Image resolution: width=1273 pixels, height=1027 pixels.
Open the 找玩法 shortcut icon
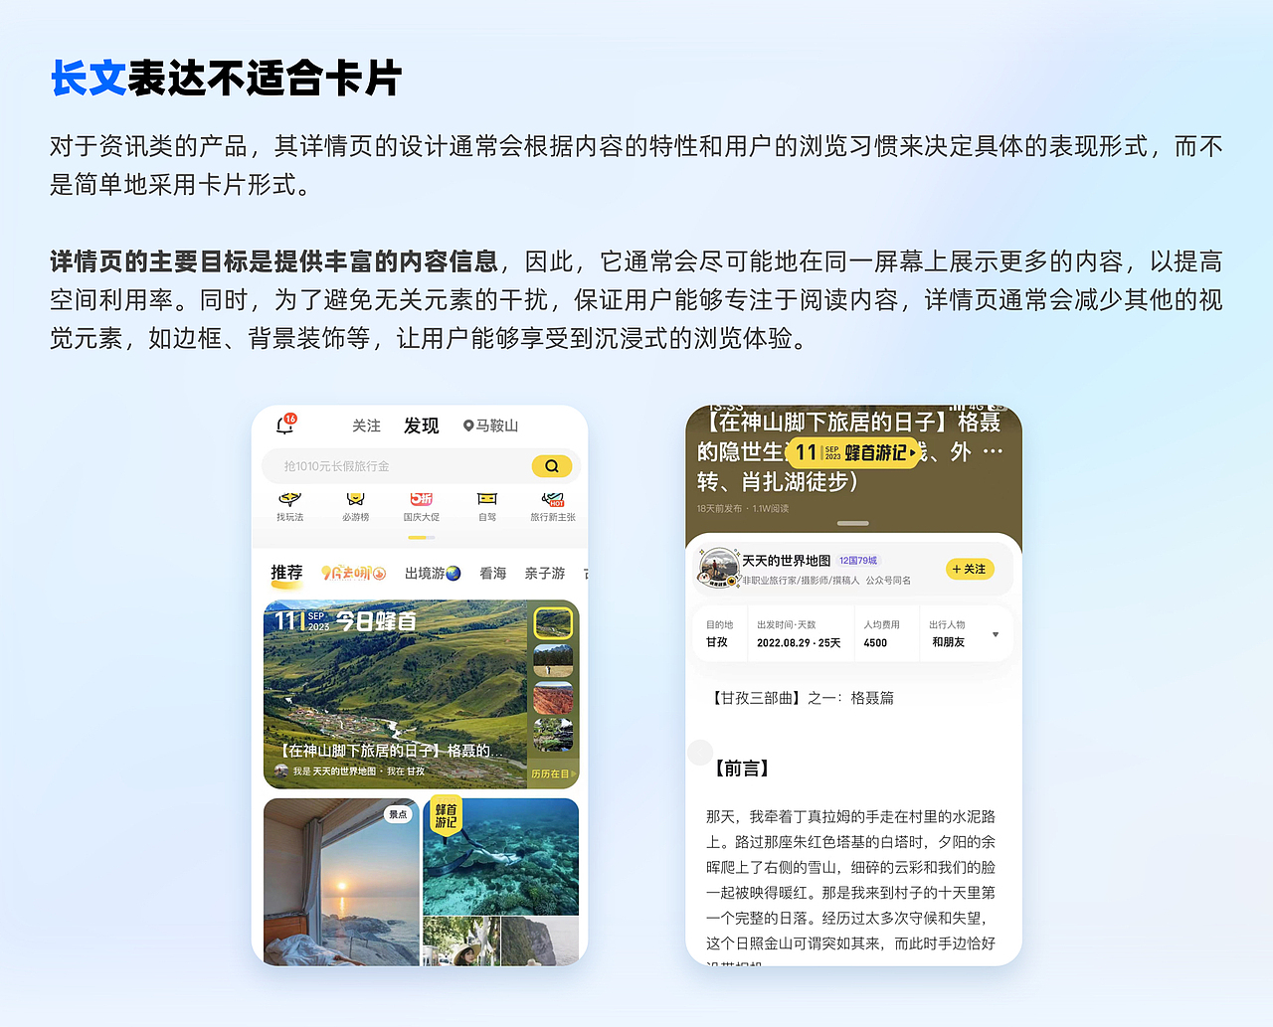click(x=290, y=506)
